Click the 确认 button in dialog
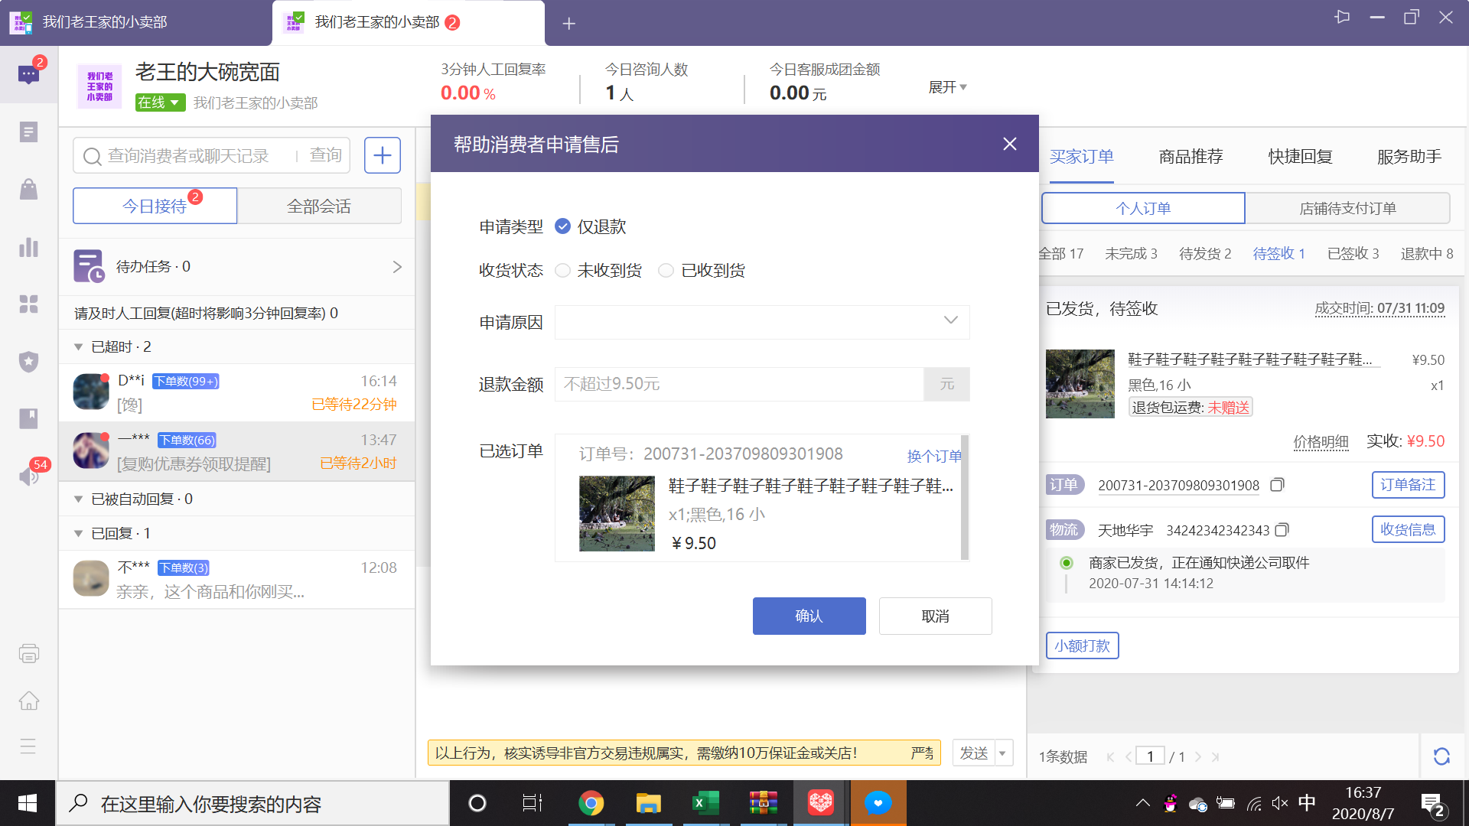This screenshot has height=826, width=1469. [809, 616]
